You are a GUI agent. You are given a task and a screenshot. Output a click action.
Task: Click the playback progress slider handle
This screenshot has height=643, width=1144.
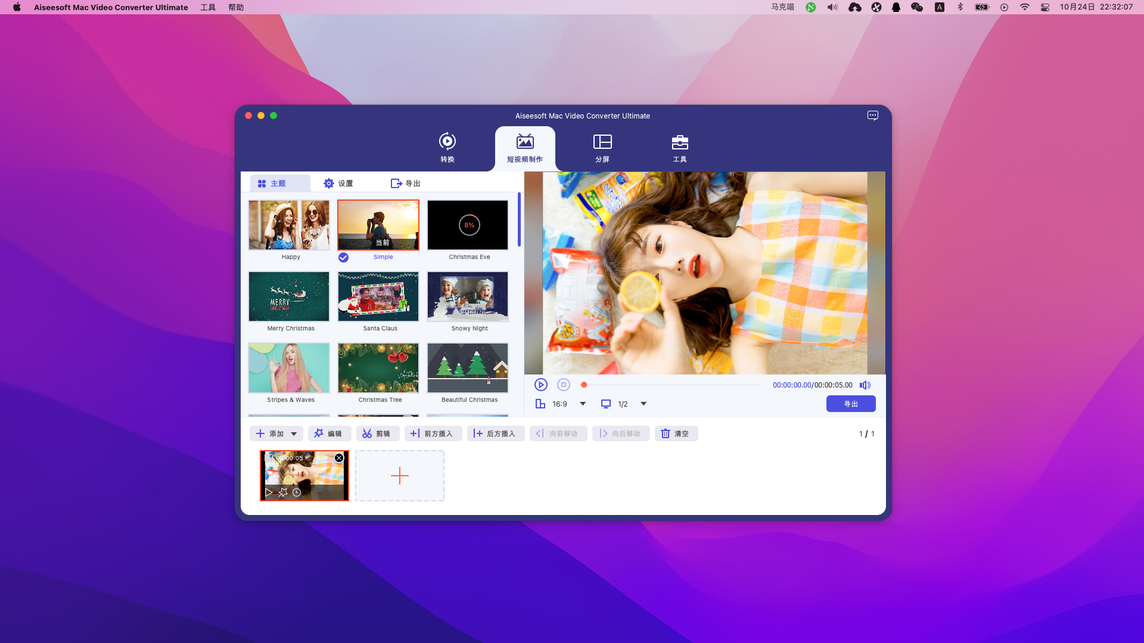[584, 385]
